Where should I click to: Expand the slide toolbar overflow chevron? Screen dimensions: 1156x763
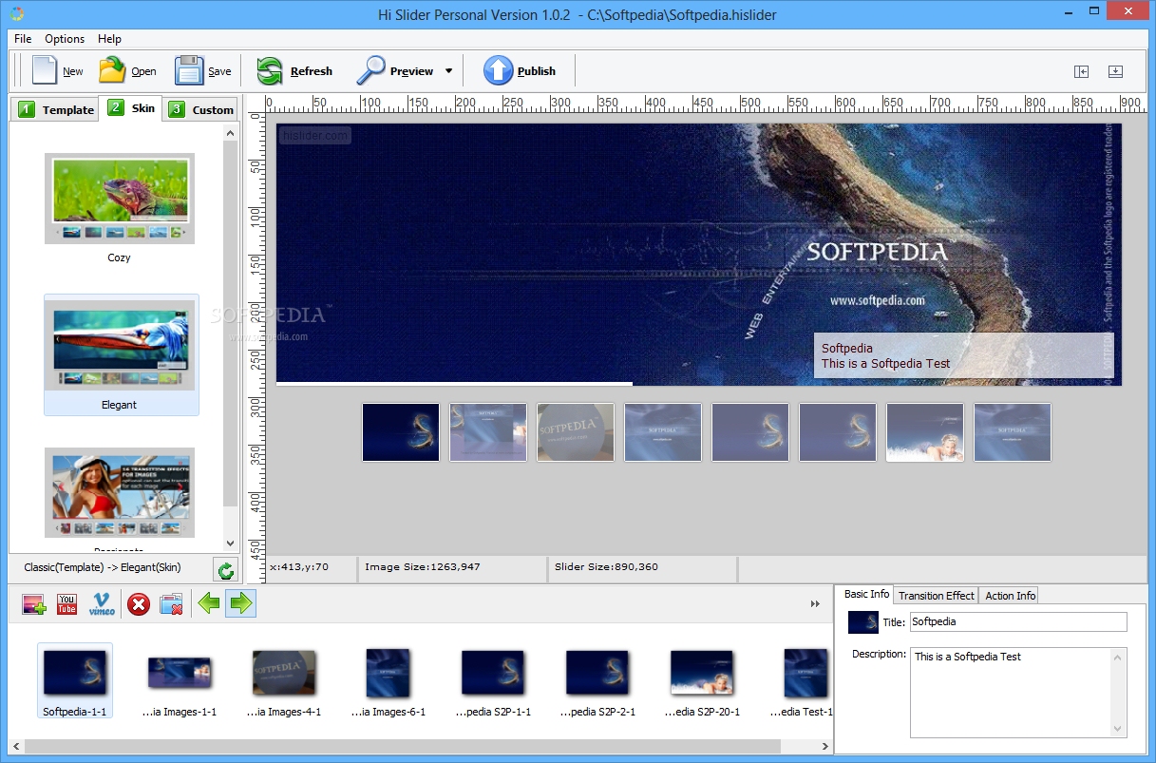tap(815, 603)
